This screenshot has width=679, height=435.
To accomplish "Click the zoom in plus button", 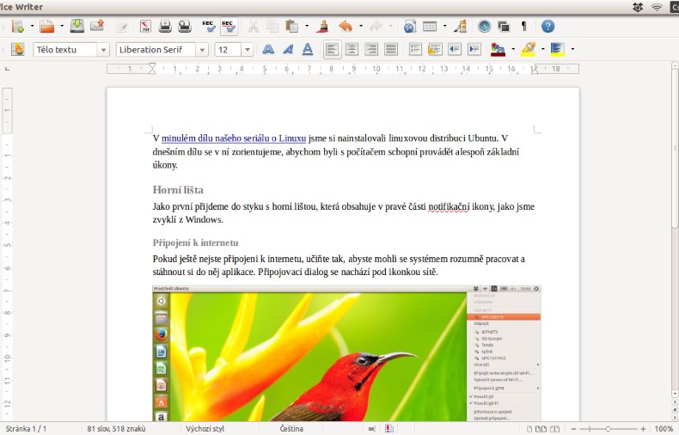I will (x=643, y=429).
